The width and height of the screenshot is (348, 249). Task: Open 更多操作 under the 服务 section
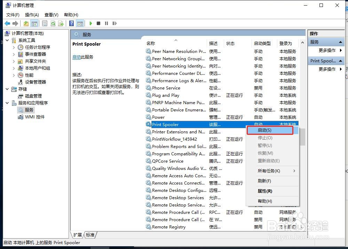pyautogui.click(x=327, y=50)
